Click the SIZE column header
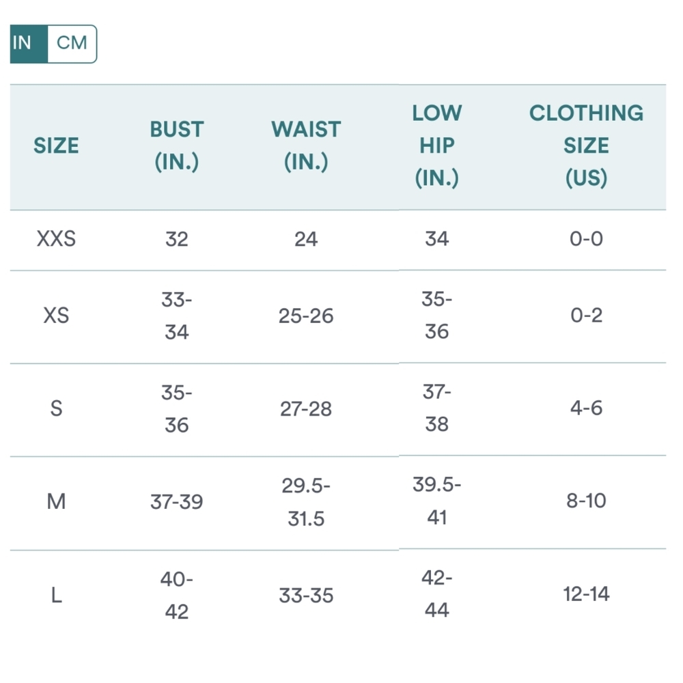This screenshot has width=683, height=683. click(56, 145)
